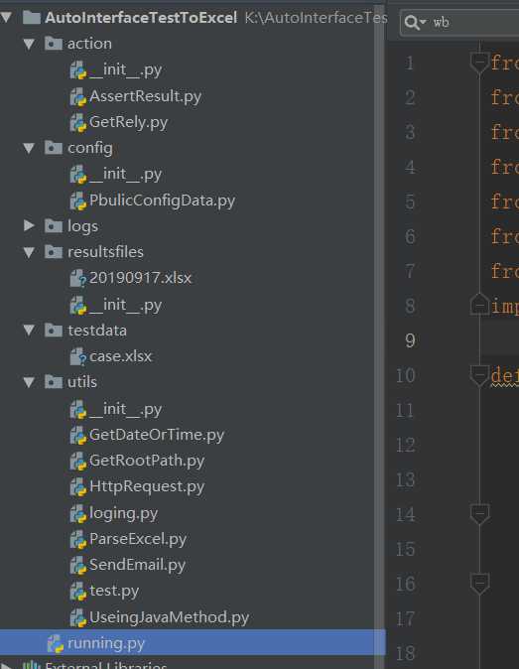Click the action folder icon
This screenshot has width=519, height=669.
[54, 44]
